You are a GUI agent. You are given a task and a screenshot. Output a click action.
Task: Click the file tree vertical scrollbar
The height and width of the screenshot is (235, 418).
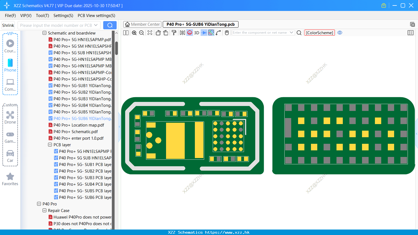tap(116, 48)
